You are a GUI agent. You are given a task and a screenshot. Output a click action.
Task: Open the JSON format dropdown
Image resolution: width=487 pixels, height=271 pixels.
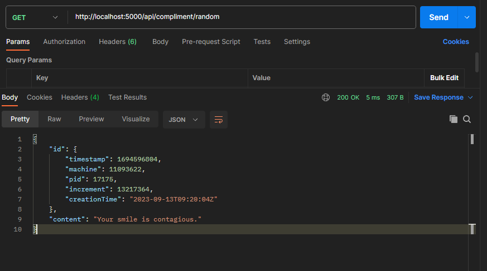[x=184, y=120]
